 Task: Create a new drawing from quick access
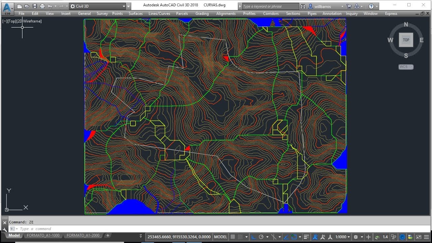click(20, 6)
